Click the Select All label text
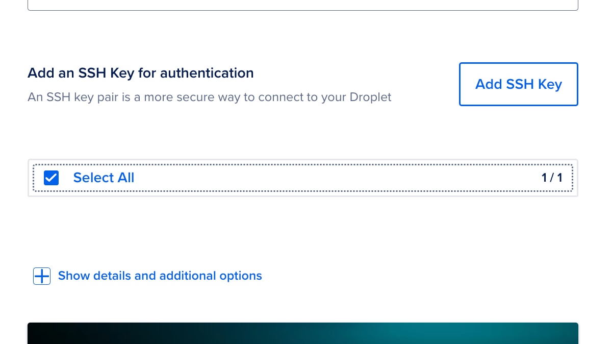The image size is (612, 344). (104, 178)
